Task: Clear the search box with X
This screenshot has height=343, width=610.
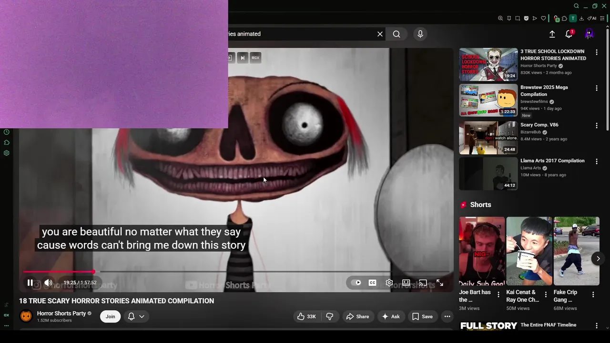Action: (x=380, y=34)
